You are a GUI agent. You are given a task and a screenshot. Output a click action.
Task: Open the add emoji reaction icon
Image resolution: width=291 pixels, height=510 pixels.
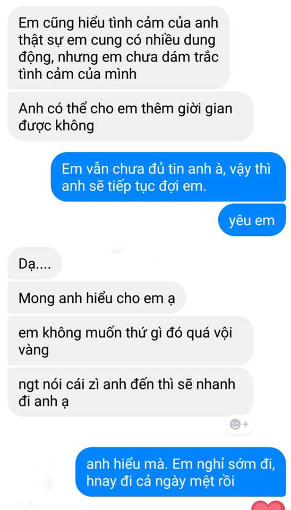tap(239, 424)
